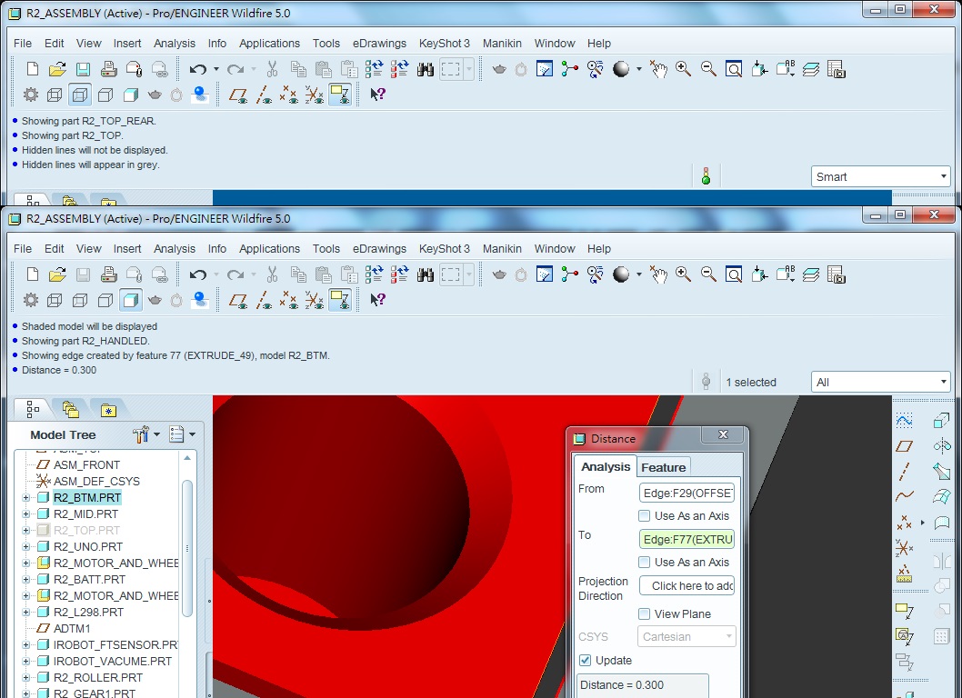Open Model Tree Settings dropdown
962x698 pixels.
[146, 434]
